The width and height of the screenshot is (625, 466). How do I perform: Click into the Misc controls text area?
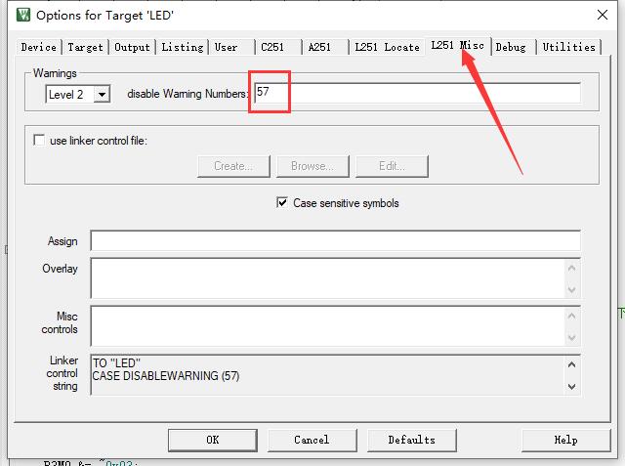coord(328,325)
